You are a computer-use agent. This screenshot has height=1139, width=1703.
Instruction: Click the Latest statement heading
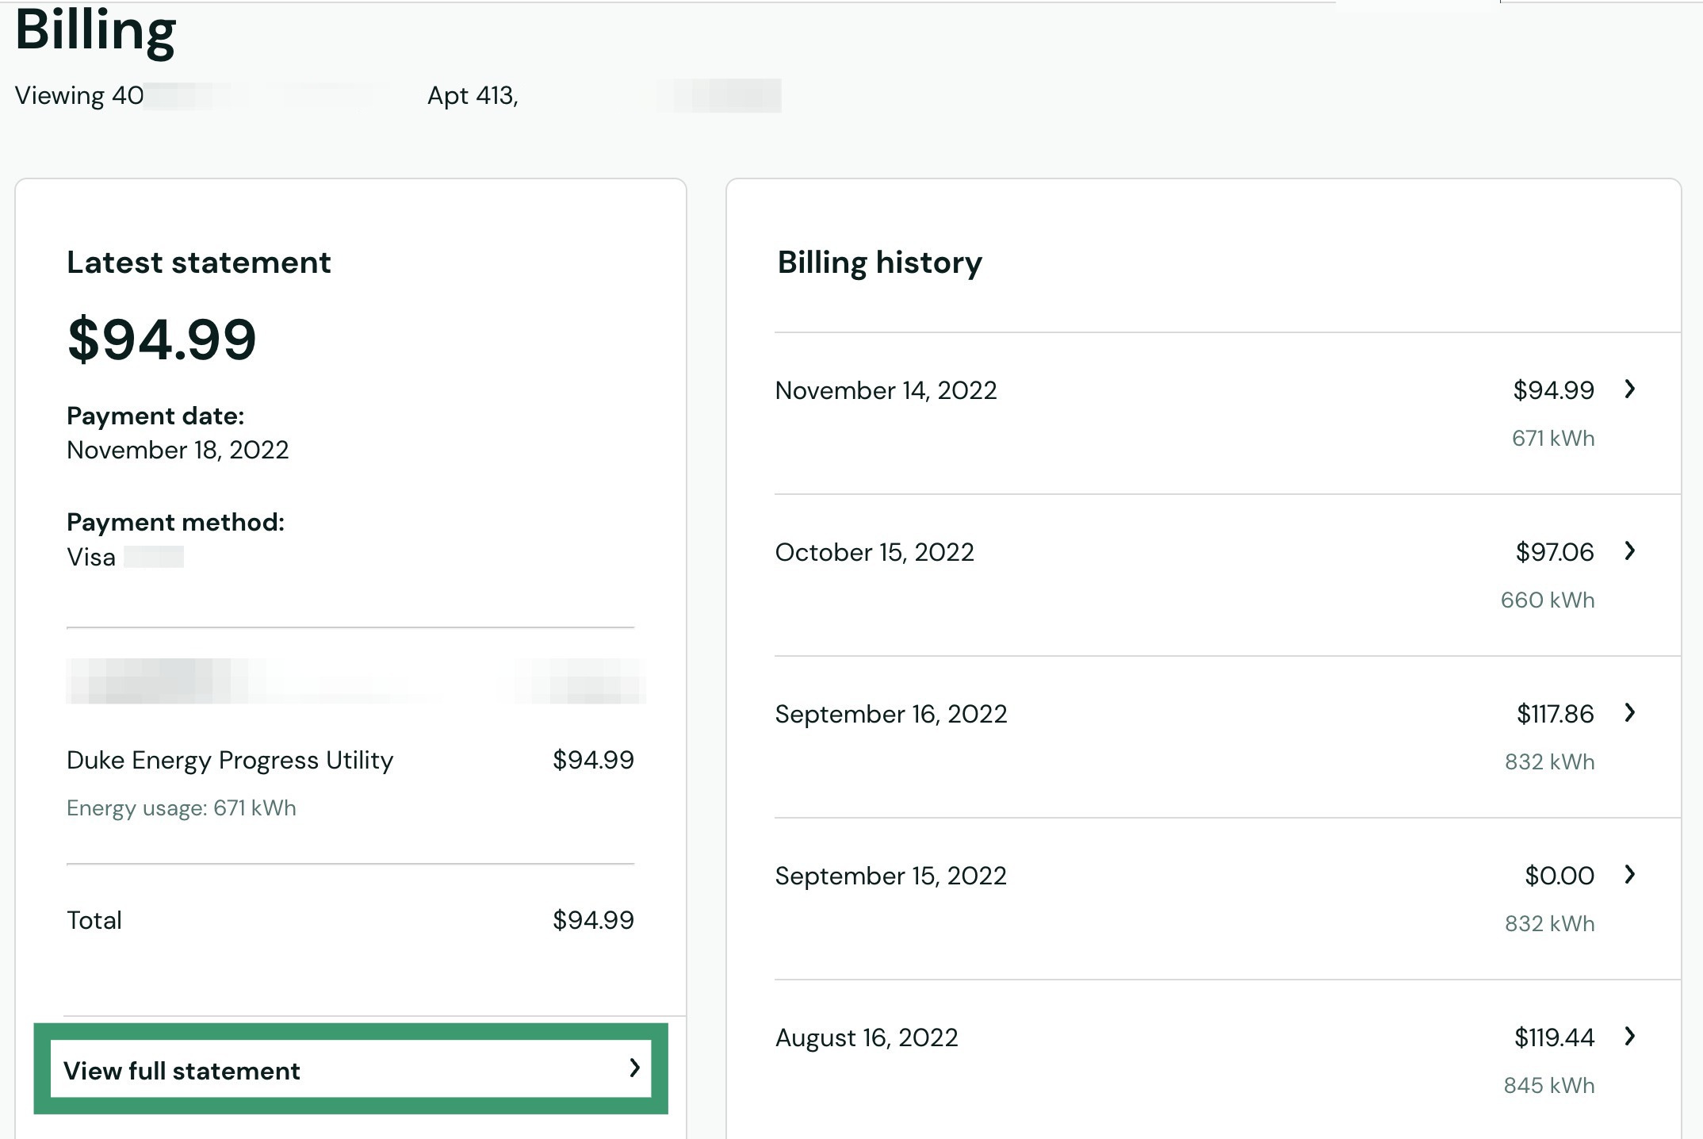click(199, 262)
